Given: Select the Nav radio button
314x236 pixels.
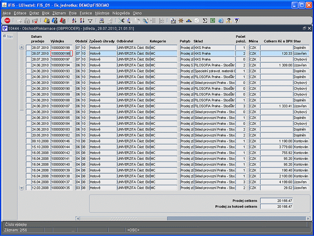Looking at the screenshot, I should [5, 36].
